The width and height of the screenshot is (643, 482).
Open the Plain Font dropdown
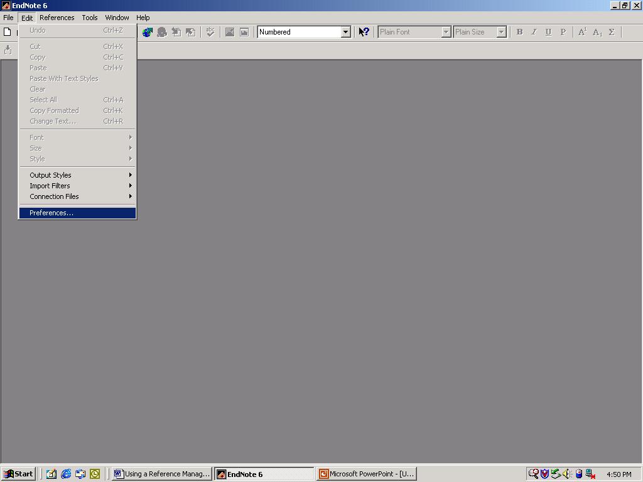(x=446, y=32)
